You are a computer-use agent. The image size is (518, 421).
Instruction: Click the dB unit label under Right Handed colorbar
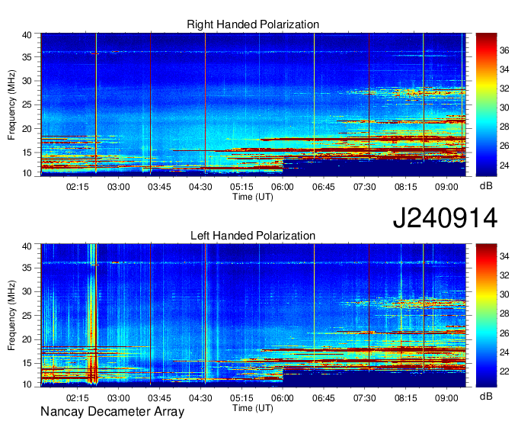pos(486,186)
